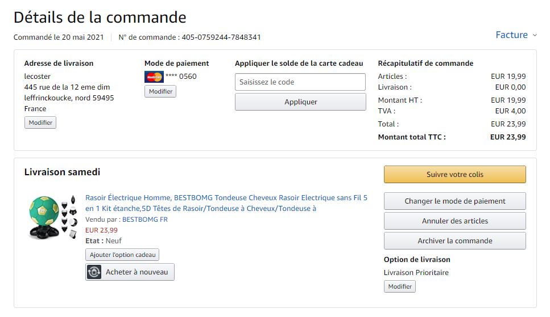Open the Facture dropdown menu
Image resolution: width=550 pixels, height=317 pixels.
(512, 35)
